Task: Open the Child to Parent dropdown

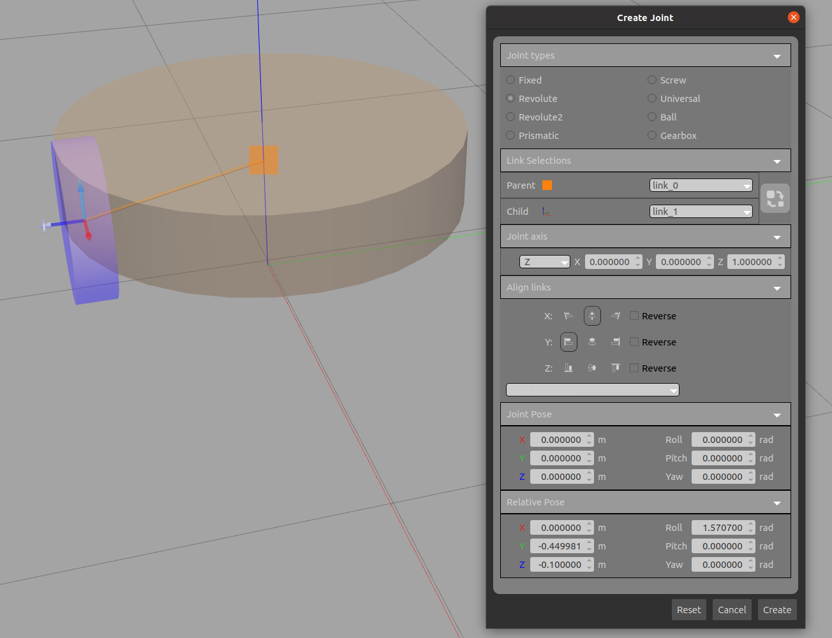Action: coord(592,390)
